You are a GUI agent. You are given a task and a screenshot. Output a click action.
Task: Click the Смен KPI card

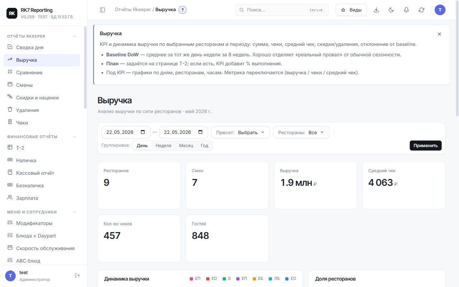pos(227,185)
